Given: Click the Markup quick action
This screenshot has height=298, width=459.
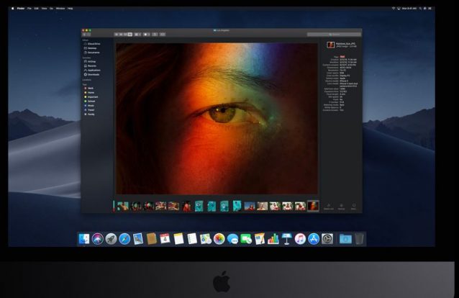Looking at the screenshot, I should click(342, 206).
